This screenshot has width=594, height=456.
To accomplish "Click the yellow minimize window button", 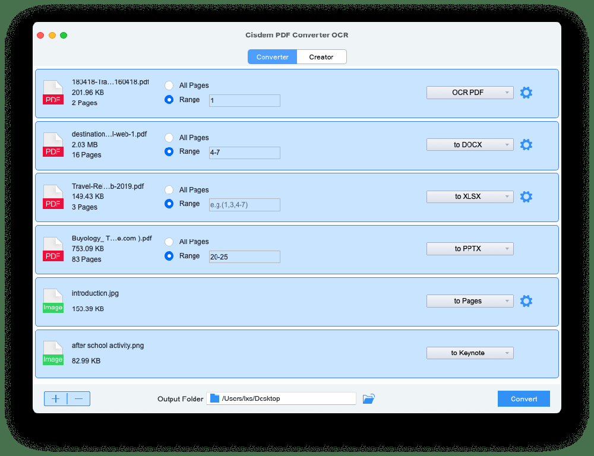I will (52, 35).
